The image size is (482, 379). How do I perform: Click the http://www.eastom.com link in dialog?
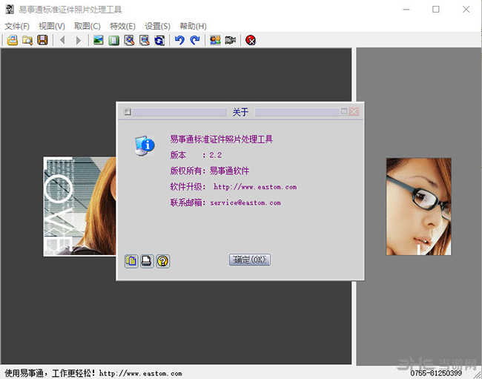pos(255,187)
